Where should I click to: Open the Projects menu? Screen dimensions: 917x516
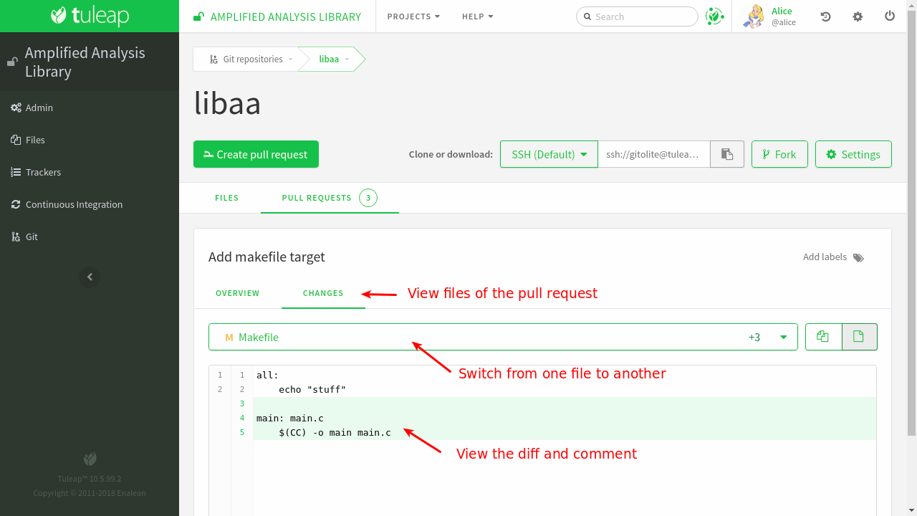tap(413, 16)
